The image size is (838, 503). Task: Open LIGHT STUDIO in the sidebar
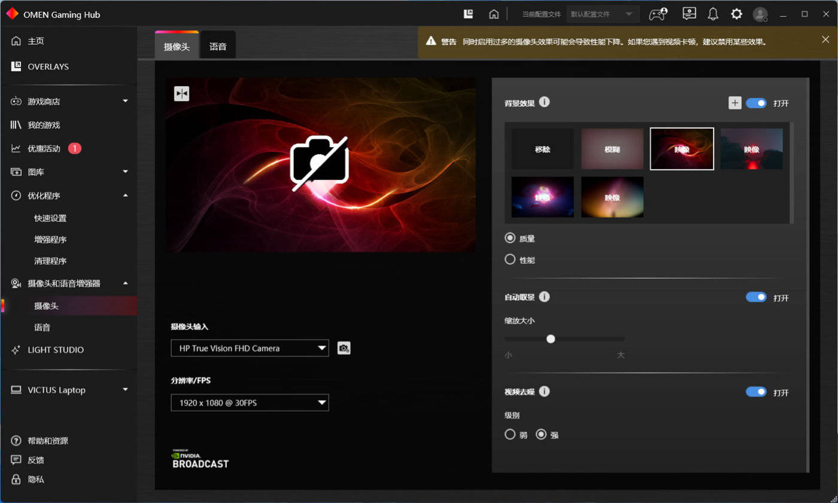56,350
